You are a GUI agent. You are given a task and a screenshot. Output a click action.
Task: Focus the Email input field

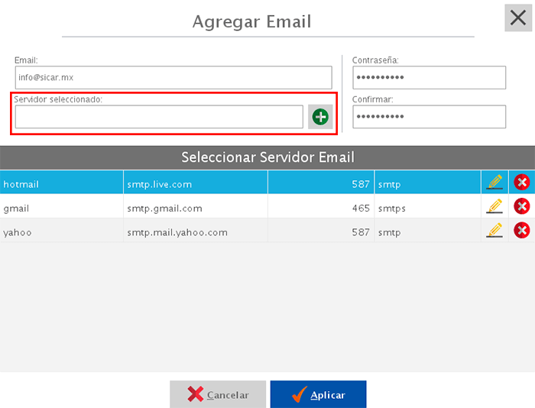point(173,77)
